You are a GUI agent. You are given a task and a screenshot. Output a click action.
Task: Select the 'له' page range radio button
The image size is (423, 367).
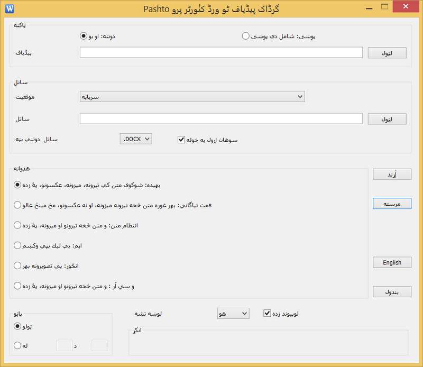(x=18, y=345)
